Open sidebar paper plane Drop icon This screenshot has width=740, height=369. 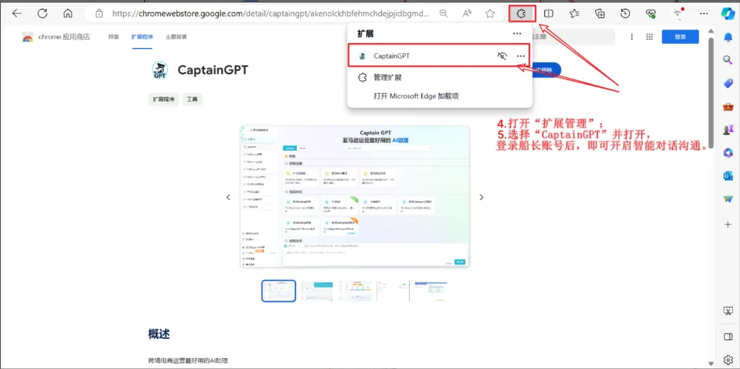[x=728, y=199]
